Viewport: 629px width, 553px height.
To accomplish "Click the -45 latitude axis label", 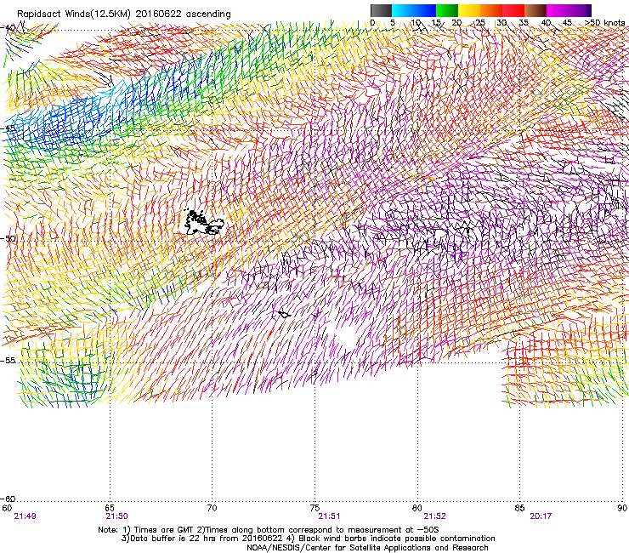I will [8, 128].
